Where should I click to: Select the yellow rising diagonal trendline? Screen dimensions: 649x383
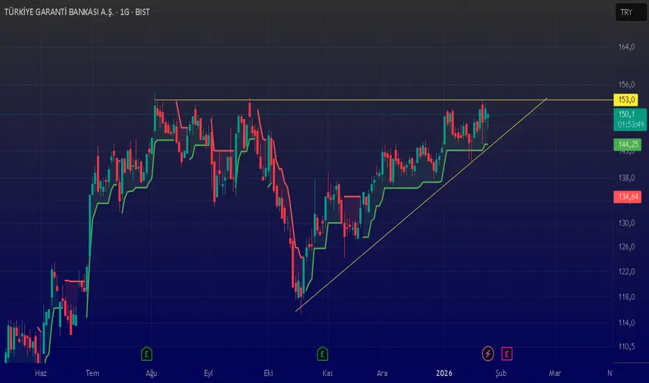coord(421,205)
